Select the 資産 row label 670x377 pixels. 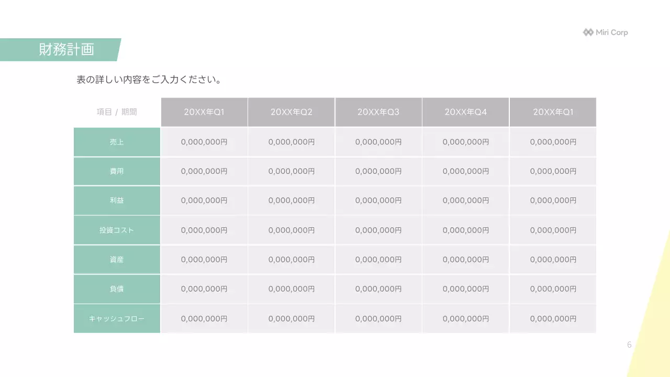[117, 259]
